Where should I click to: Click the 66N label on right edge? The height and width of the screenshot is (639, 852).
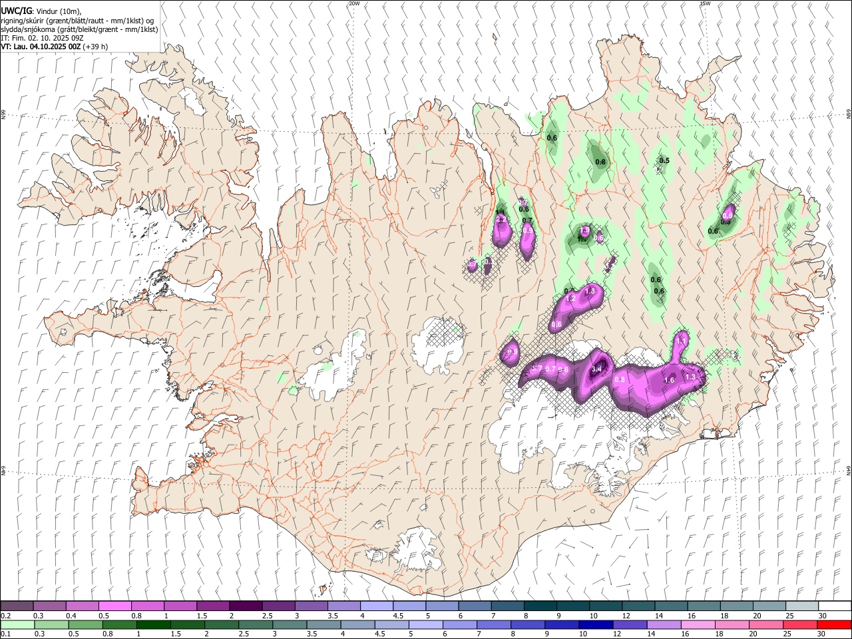(849, 114)
